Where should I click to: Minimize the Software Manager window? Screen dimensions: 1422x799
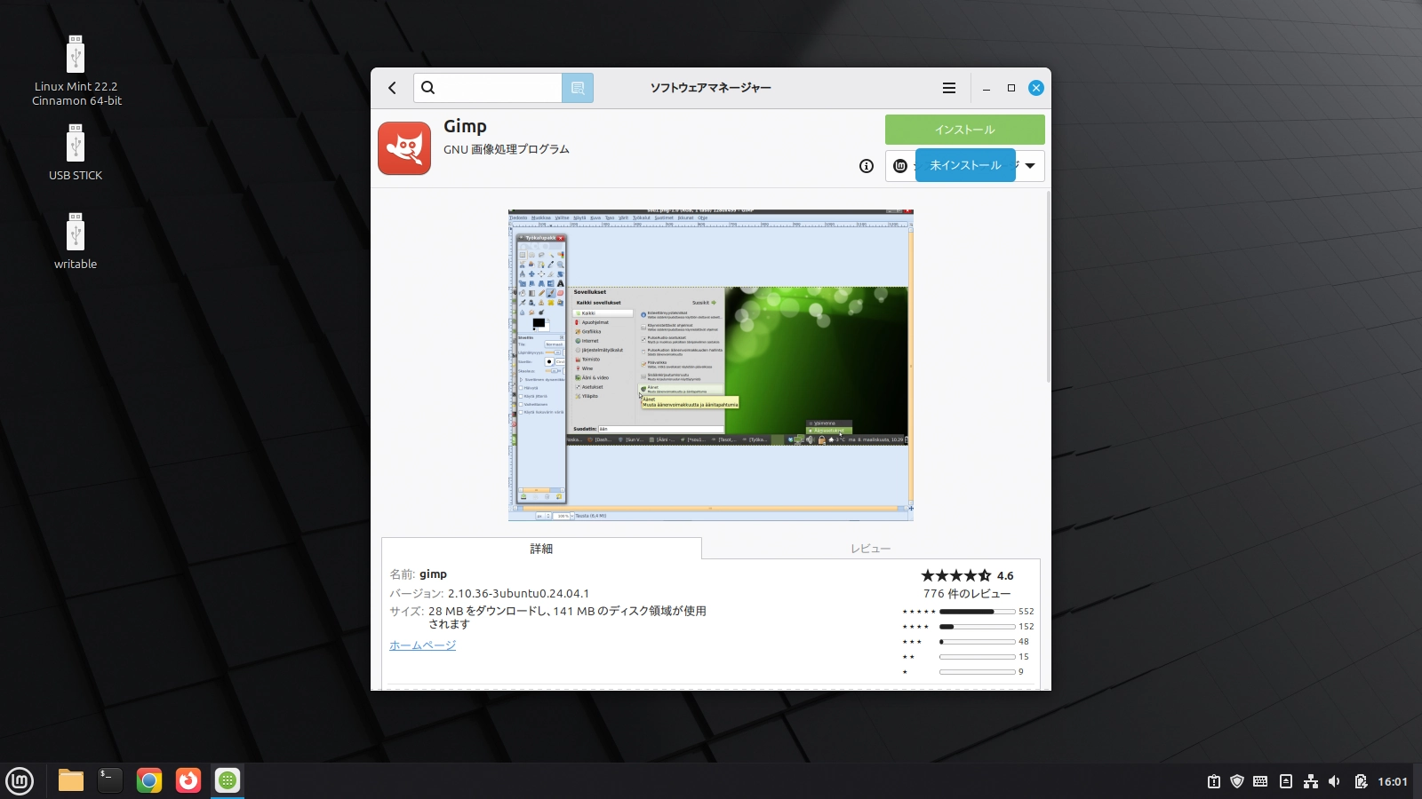tap(987, 88)
